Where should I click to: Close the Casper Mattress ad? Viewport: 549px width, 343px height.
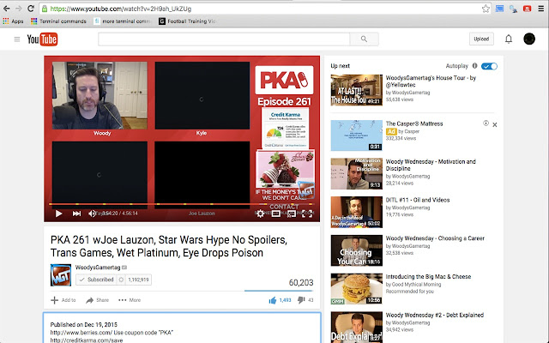[x=495, y=124]
